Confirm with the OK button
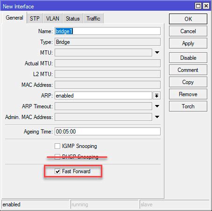The height and width of the screenshot is (211, 212). pos(188,19)
